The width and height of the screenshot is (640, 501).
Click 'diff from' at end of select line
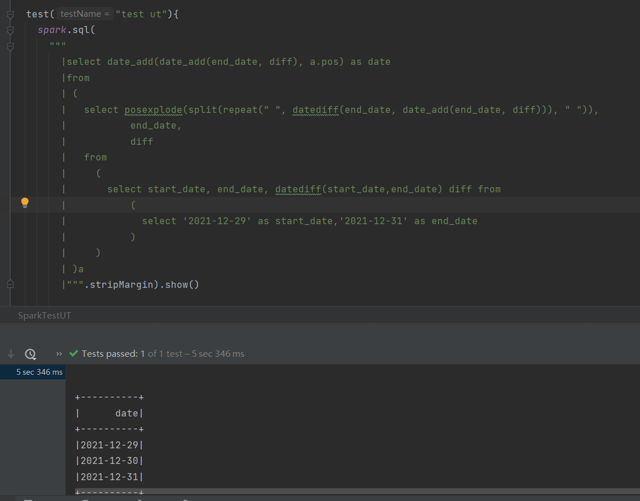(x=475, y=189)
